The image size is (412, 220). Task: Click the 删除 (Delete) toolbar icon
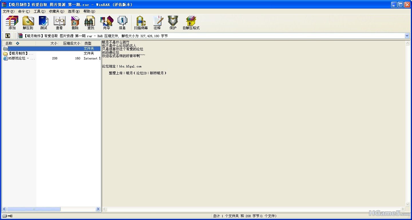[x=75, y=23]
